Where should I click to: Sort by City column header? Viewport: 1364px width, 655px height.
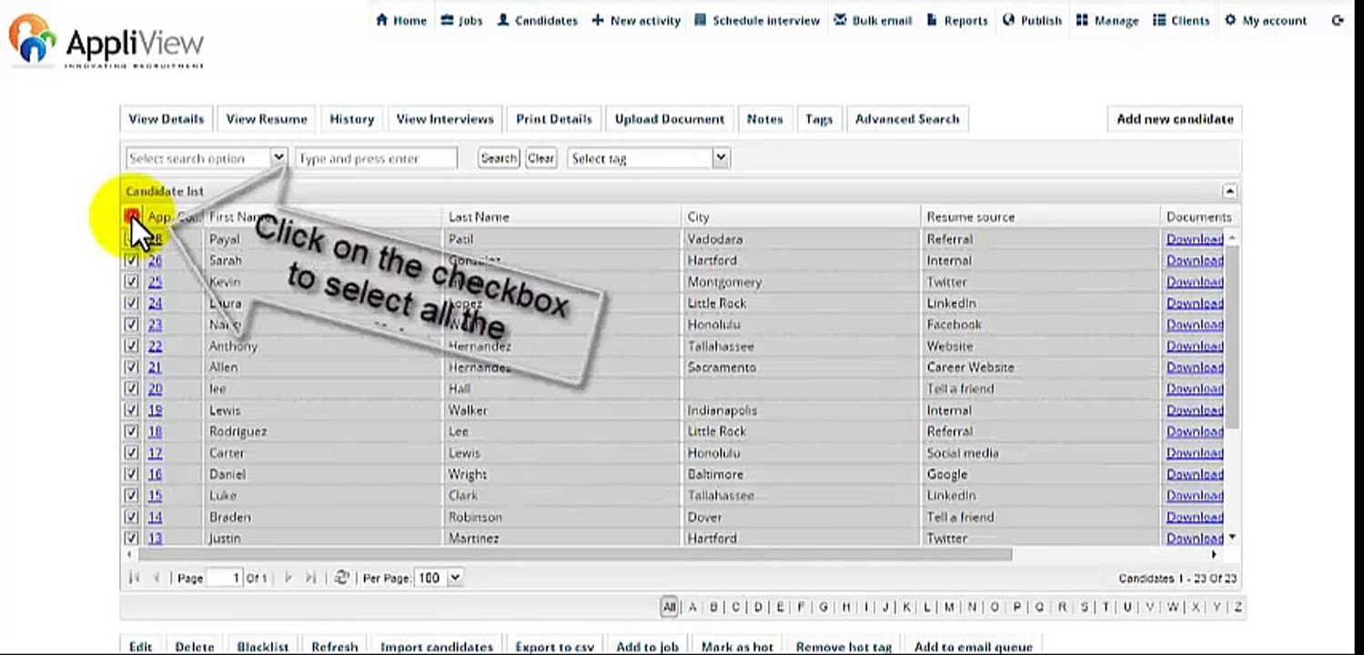800,217
